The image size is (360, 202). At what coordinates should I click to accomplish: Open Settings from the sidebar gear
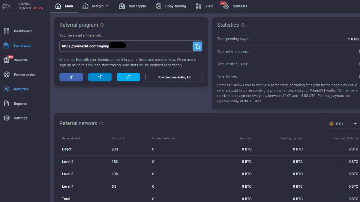[7, 118]
